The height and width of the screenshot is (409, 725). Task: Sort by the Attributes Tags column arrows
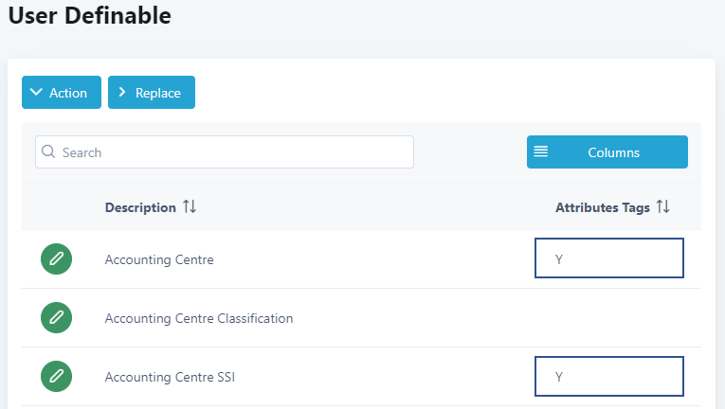click(x=663, y=207)
